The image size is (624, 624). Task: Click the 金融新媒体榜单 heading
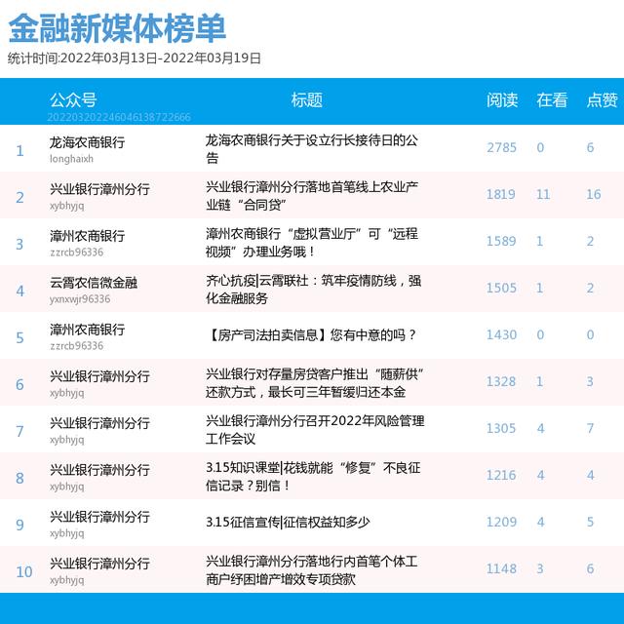click(x=117, y=28)
